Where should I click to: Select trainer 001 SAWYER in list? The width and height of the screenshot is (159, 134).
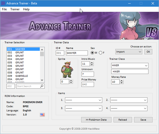coord(23,49)
